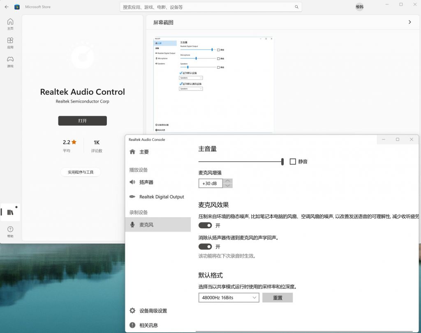This screenshot has width=421, height=333.
Task: Open the Store Library icon
Action: click(10, 212)
